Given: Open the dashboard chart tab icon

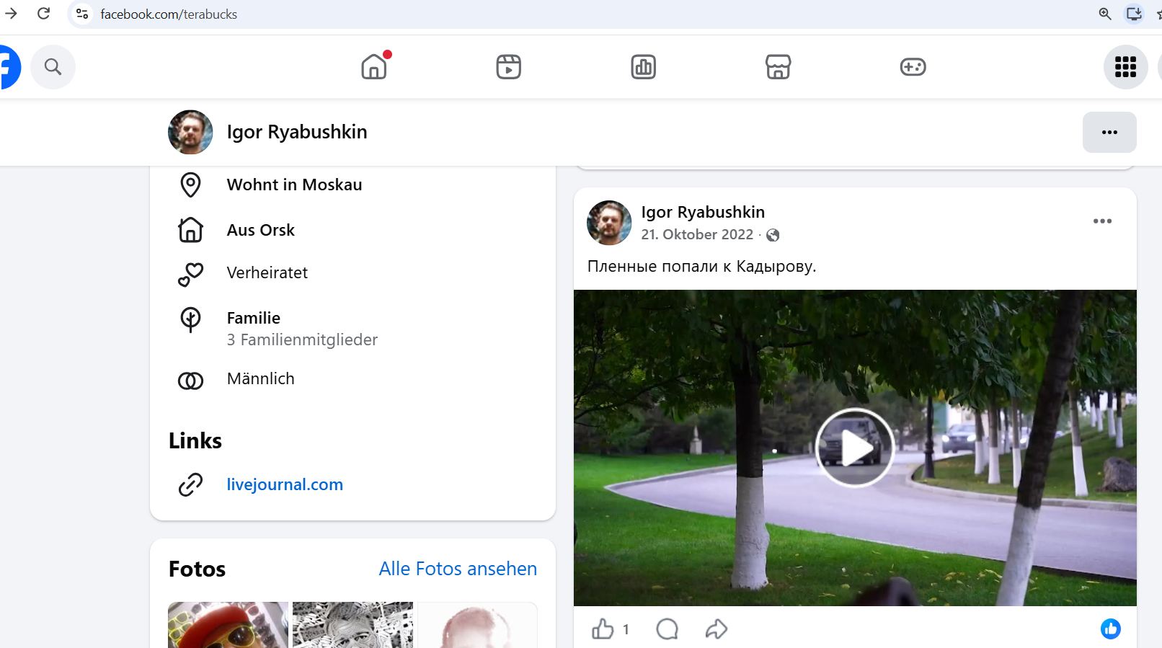Looking at the screenshot, I should coord(644,67).
